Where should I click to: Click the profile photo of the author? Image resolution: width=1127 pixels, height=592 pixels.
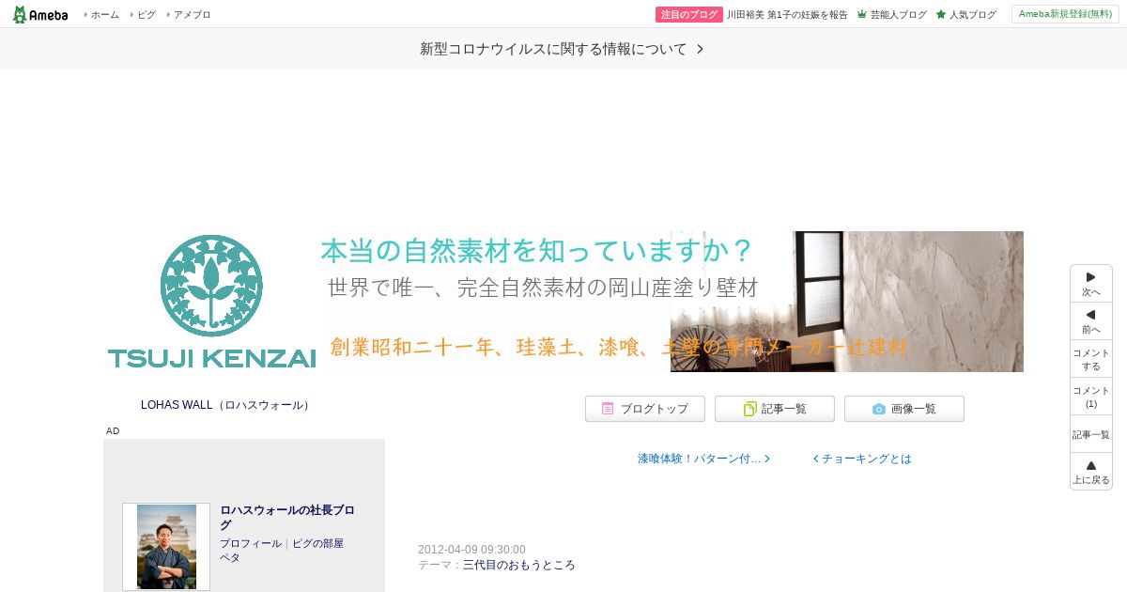click(x=166, y=547)
